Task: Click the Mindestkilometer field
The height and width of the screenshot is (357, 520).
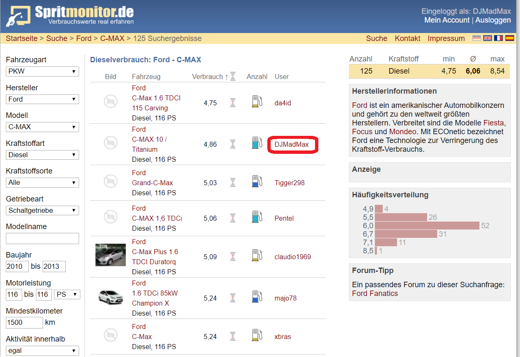Action: point(24,322)
